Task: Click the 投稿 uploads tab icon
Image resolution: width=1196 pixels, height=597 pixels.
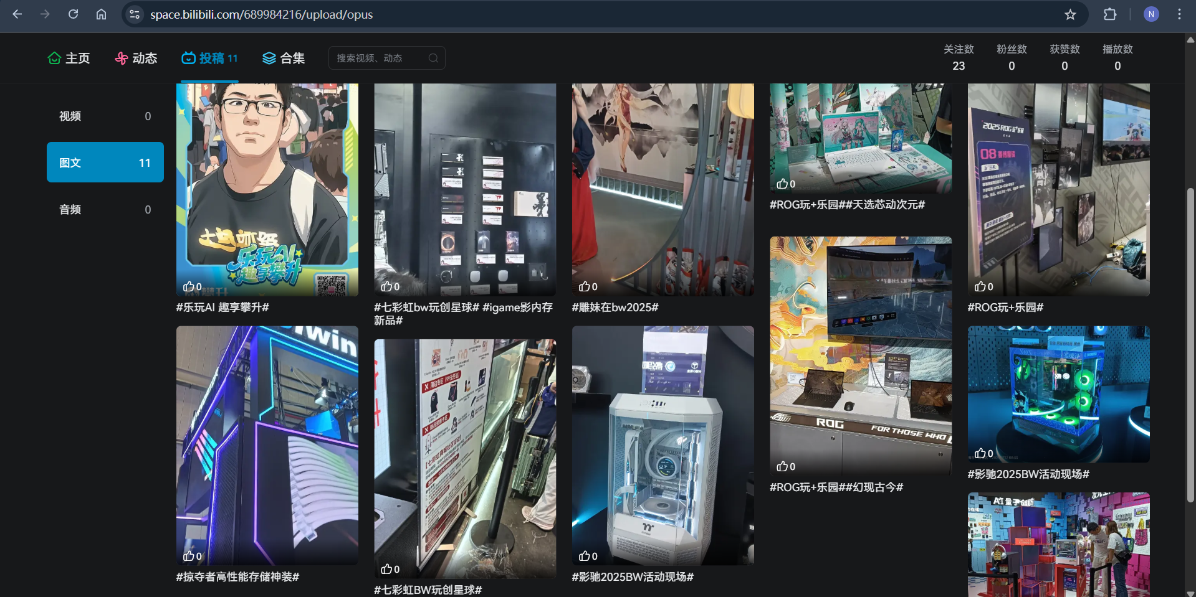Action: tap(188, 57)
